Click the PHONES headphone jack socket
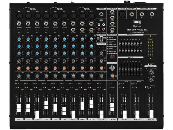The width and height of the screenshot is (173, 130). [x=101, y=14]
